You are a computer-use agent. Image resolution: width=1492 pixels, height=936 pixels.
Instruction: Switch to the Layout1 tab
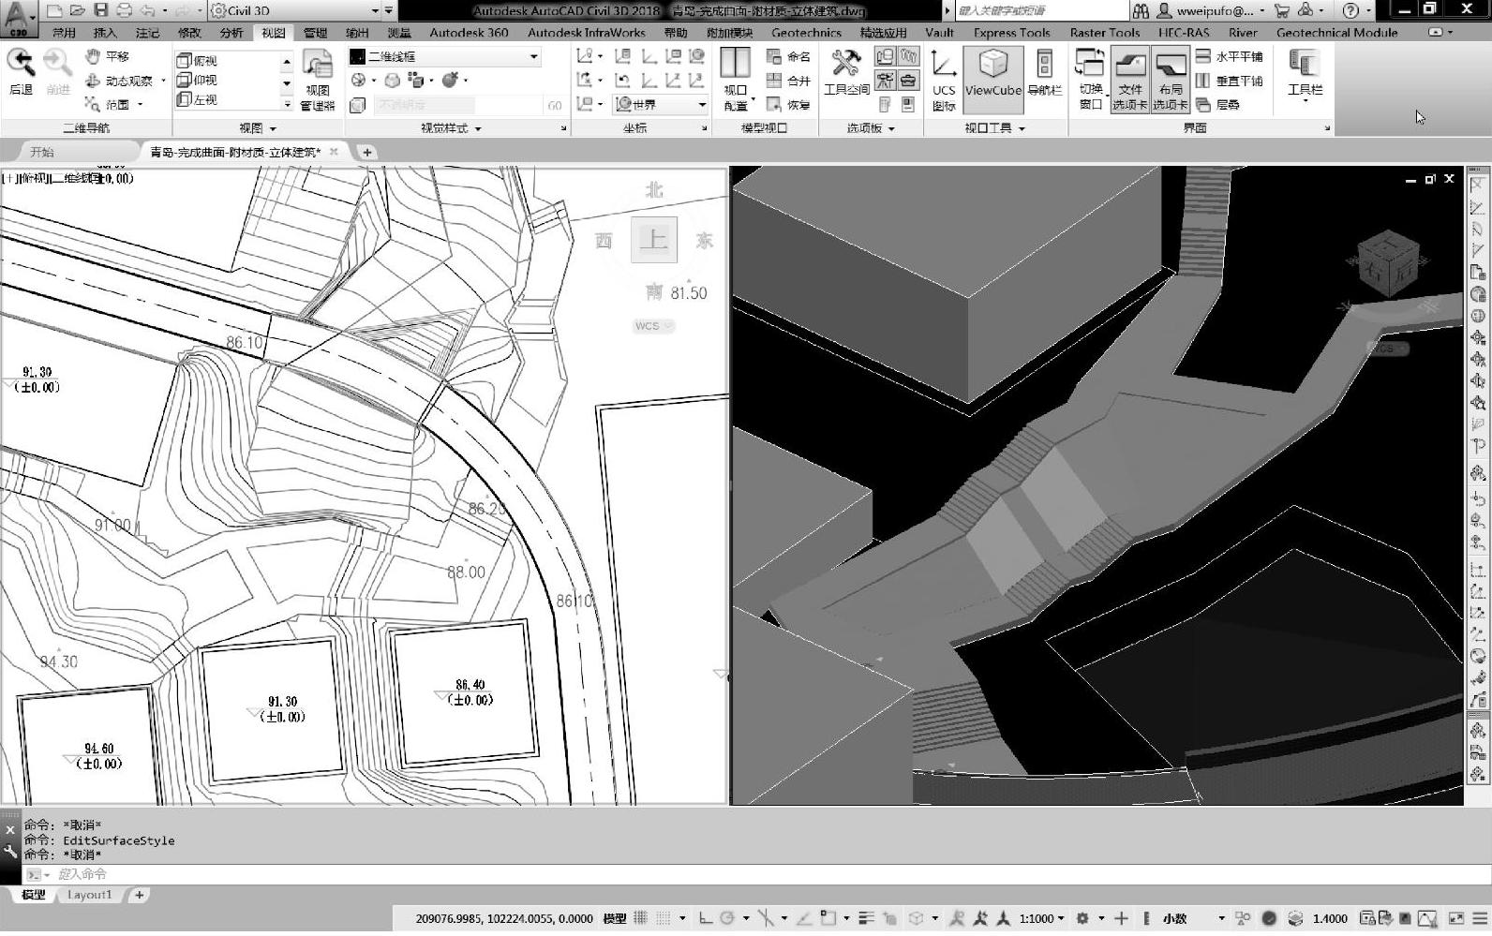[89, 895]
